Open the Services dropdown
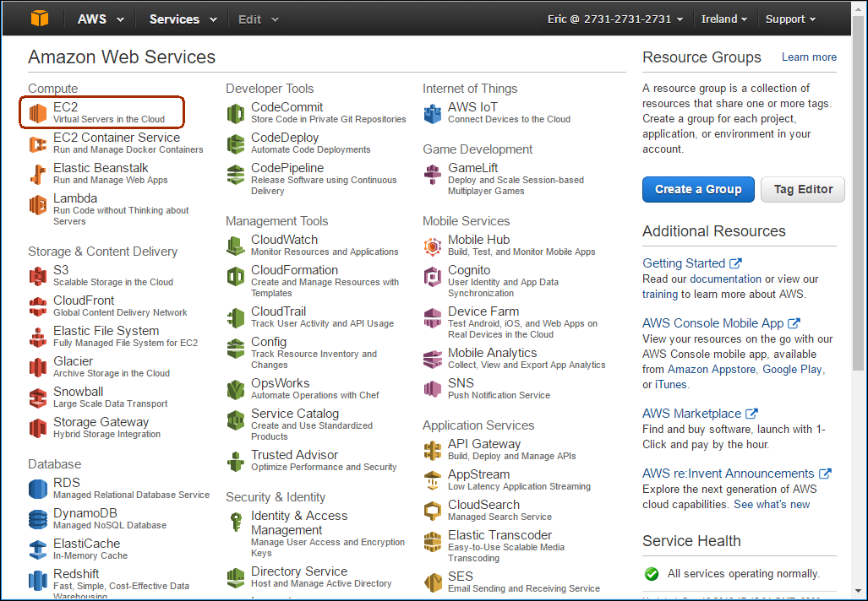 point(183,19)
